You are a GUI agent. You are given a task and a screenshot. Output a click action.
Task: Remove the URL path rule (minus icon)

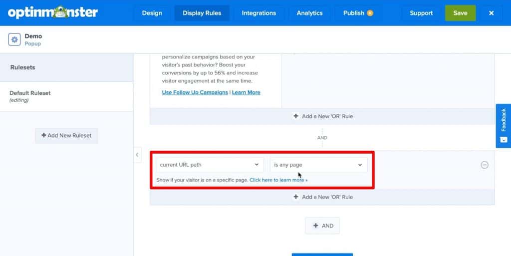485,165
